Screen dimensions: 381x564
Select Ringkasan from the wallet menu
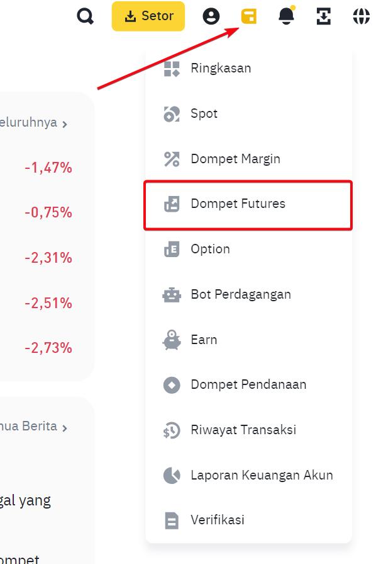coord(221,69)
